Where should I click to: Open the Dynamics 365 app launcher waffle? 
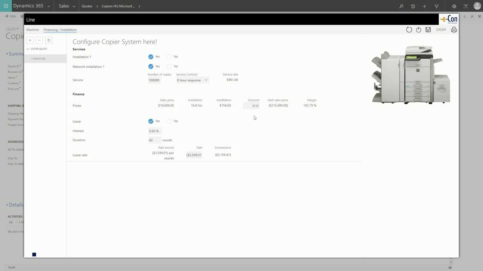tap(5, 6)
